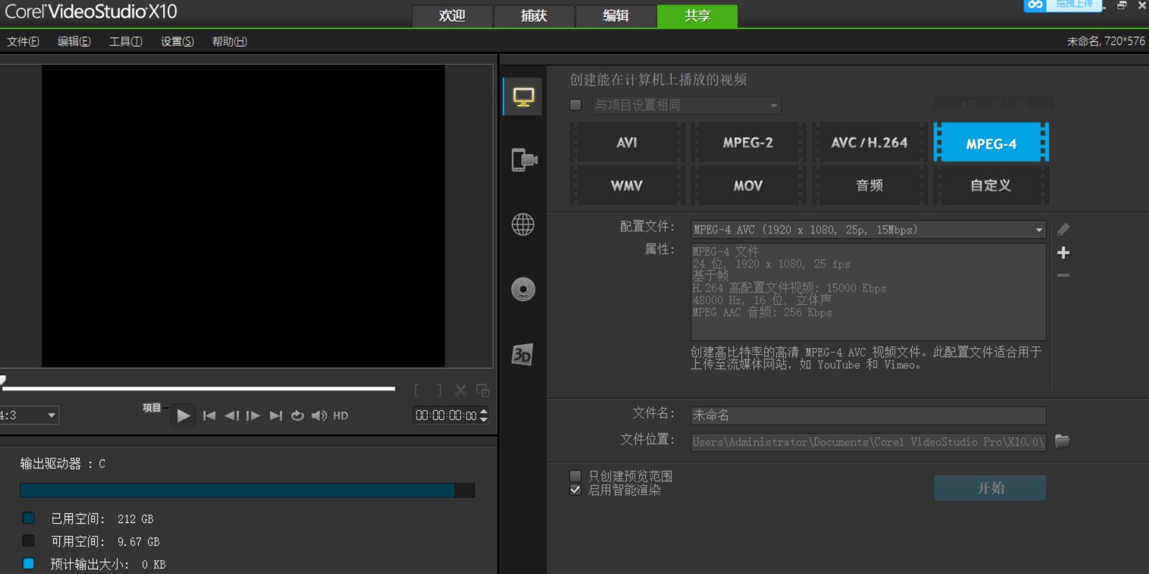Open the Same as project settings dropdown
1149x574 pixels.
(x=686, y=105)
